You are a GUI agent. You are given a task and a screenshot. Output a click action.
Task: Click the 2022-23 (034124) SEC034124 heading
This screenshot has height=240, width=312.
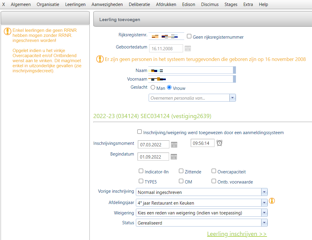click(x=152, y=116)
